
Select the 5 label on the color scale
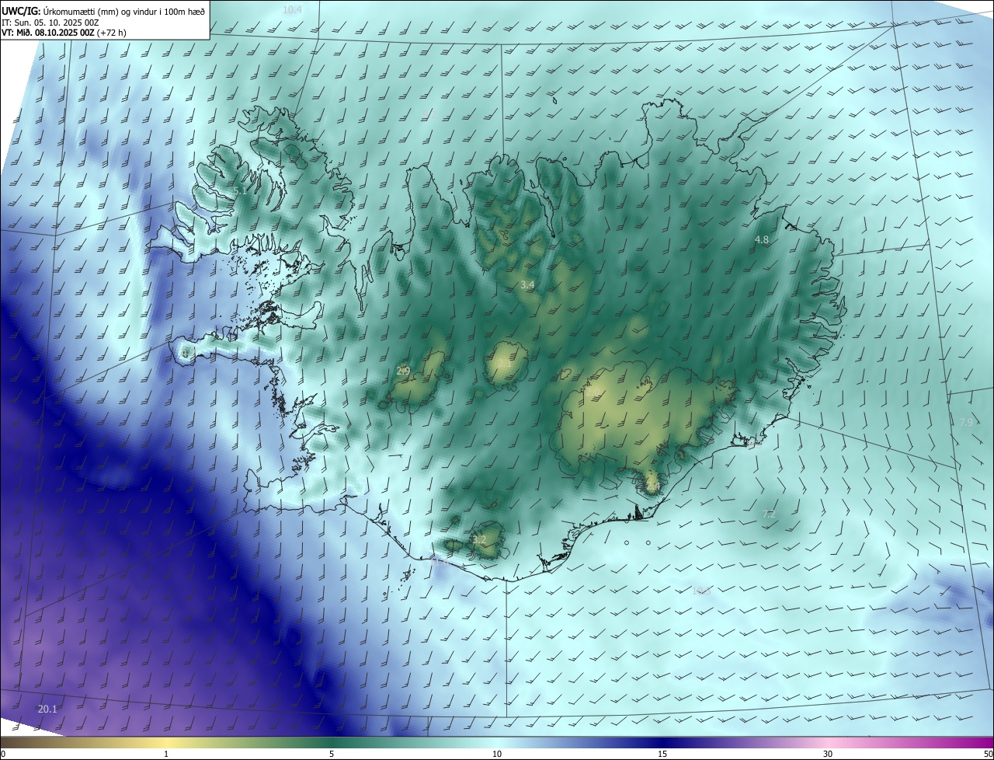coord(332,754)
